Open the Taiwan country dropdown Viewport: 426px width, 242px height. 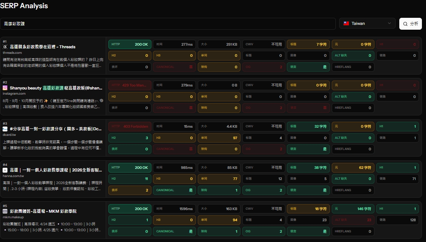(367, 24)
